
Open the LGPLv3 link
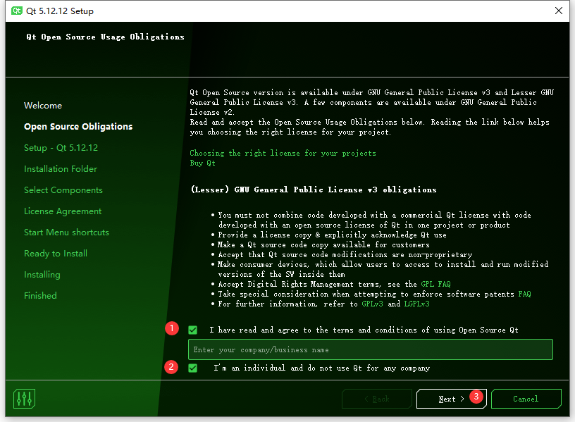(416, 304)
